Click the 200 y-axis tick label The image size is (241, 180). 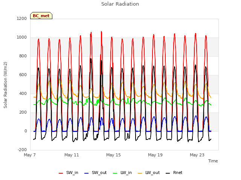pyautogui.click(x=23, y=112)
